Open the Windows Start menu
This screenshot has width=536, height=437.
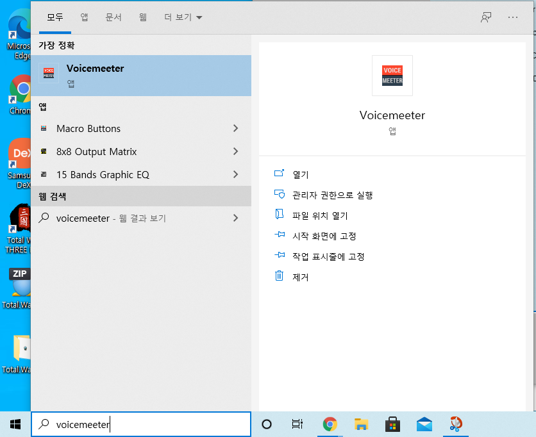click(x=15, y=424)
